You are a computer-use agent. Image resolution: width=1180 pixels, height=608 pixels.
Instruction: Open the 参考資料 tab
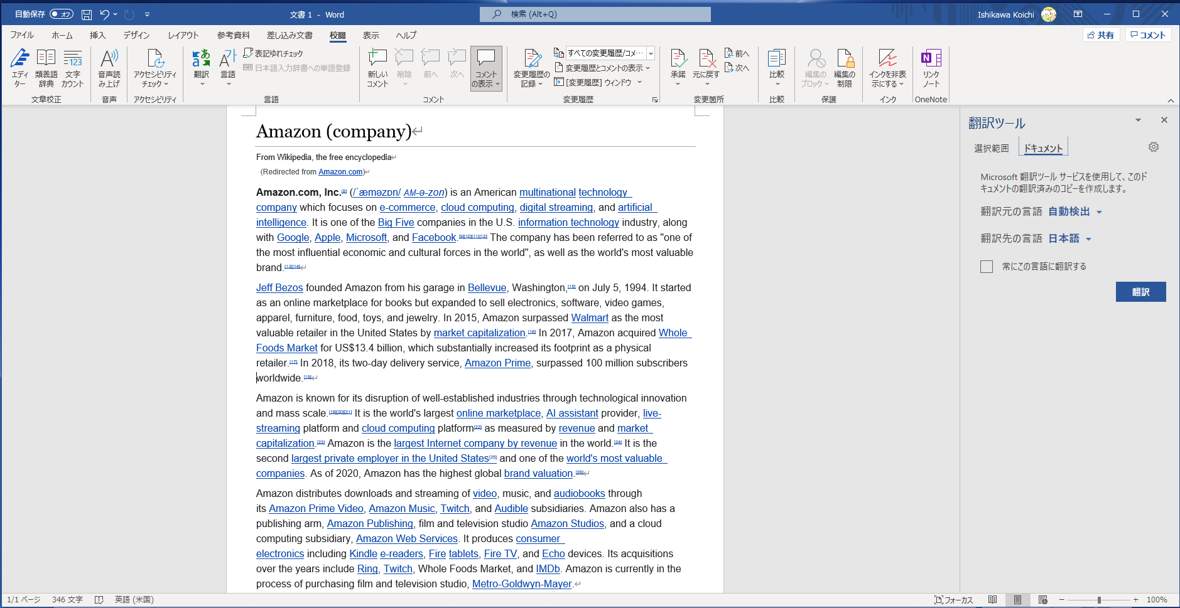coord(234,35)
